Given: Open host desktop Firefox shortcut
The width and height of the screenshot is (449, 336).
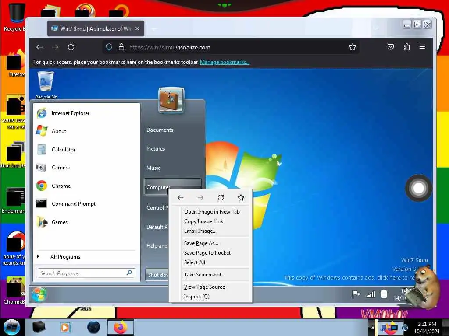Looking at the screenshot, I should coord(16,63).
